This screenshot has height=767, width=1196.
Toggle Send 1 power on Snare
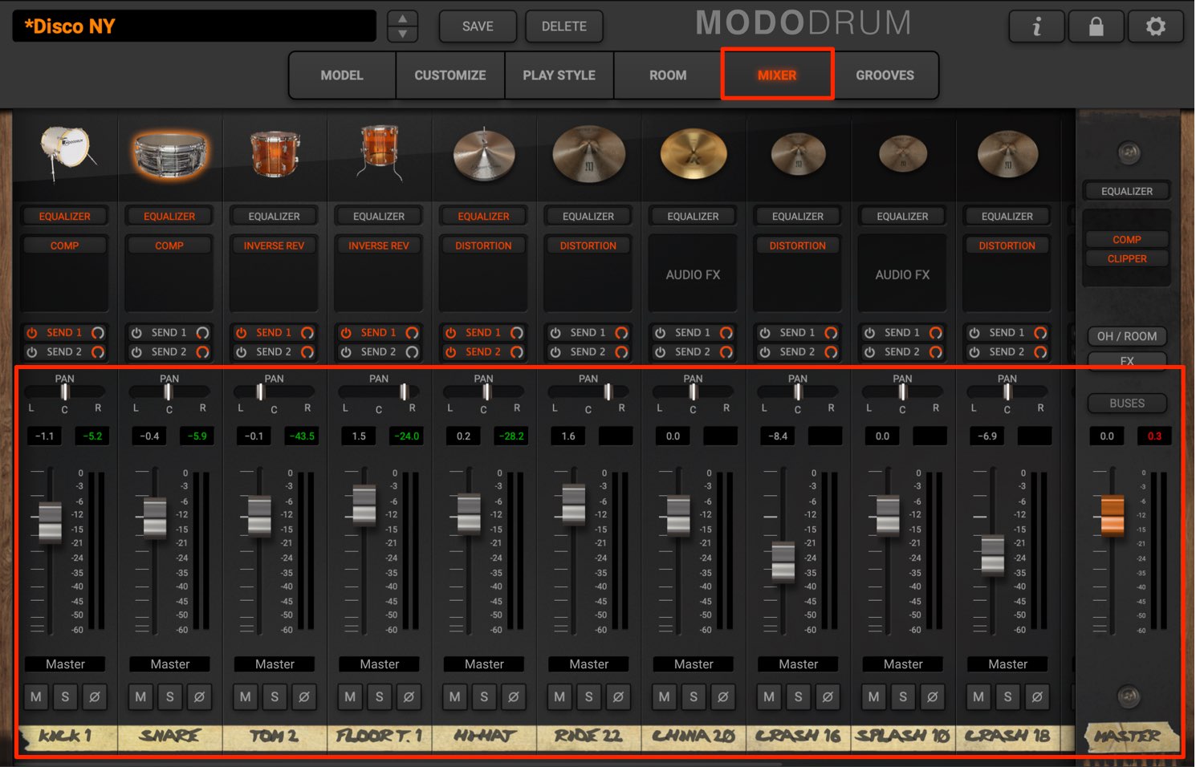[136, 332]
